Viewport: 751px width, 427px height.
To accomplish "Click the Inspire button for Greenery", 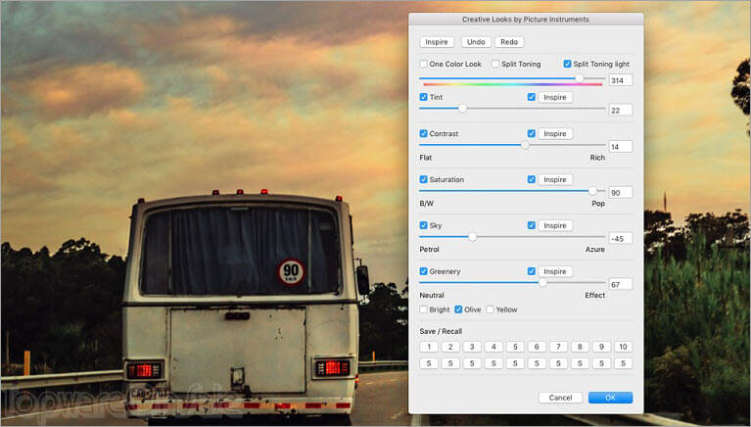I will click(555, 271).
